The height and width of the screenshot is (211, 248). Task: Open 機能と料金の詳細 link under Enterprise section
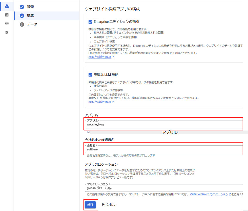pos(100,57)
